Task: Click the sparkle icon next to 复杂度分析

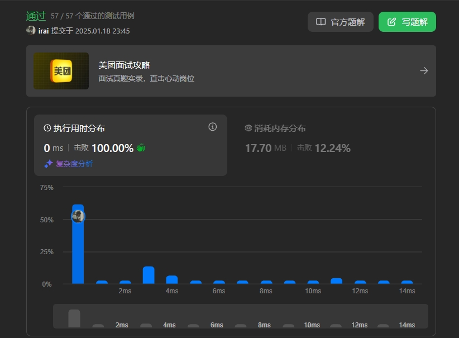Action: (x=49, y=164)
